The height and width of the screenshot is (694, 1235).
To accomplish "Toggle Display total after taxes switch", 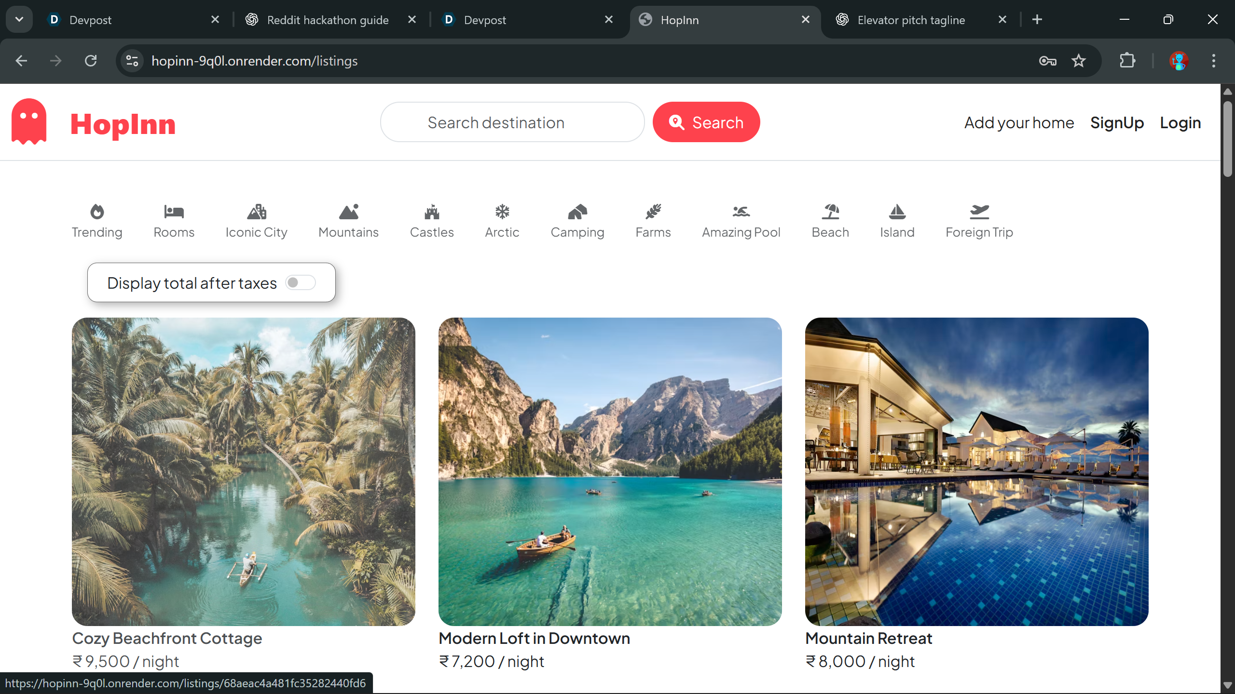I will click(x=300, y=282).
